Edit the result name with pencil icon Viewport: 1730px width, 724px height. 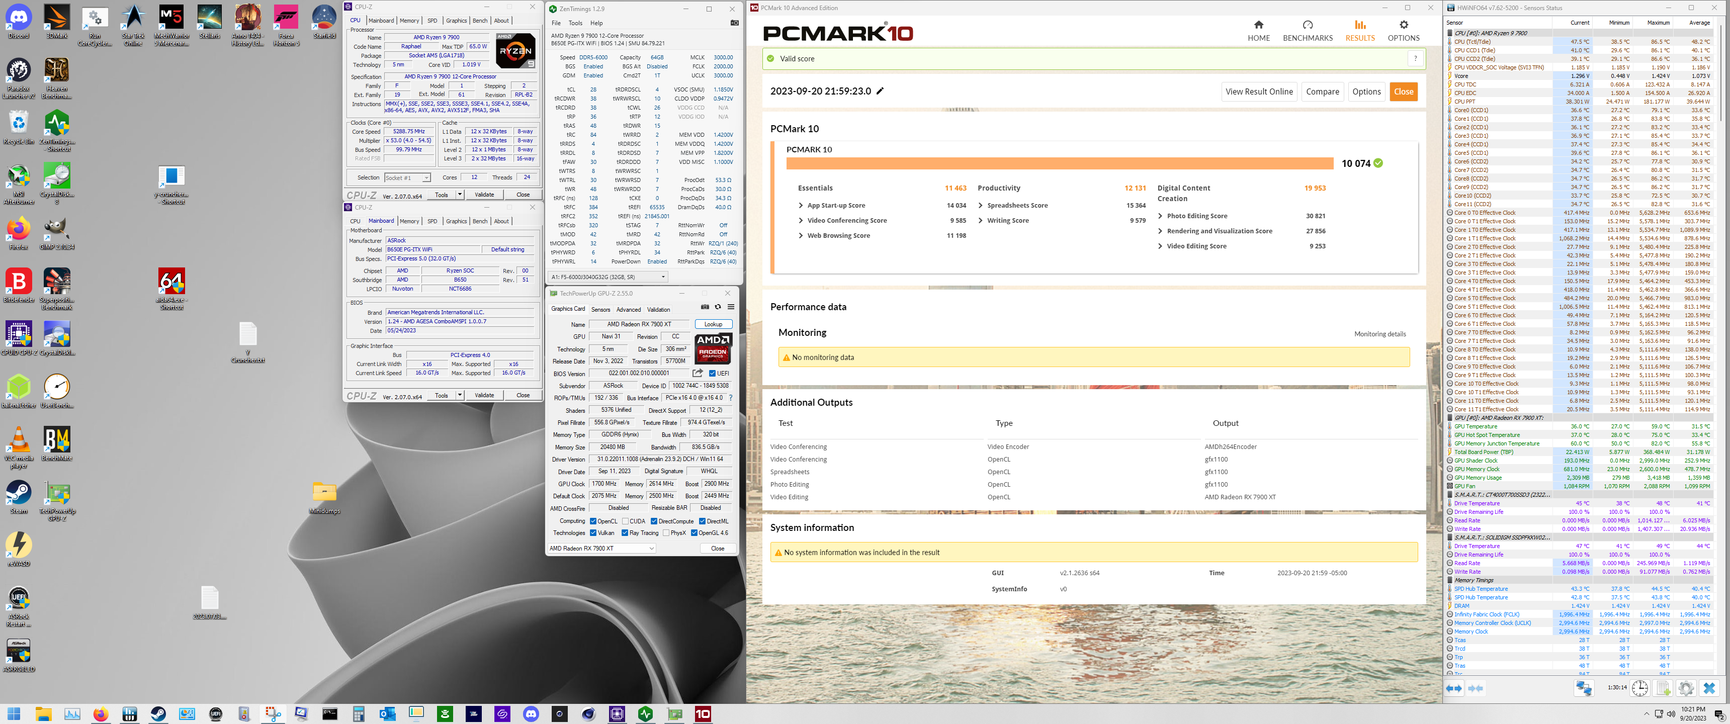(x=880, y=90)
